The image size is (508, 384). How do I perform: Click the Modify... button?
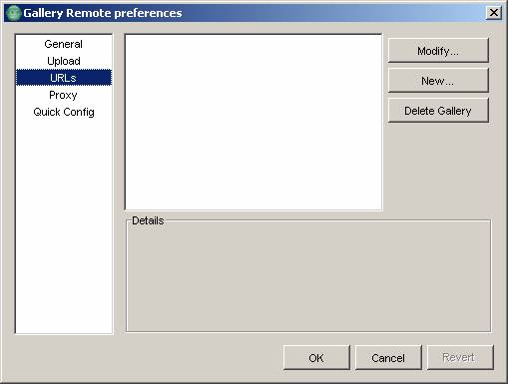[438, 51]
